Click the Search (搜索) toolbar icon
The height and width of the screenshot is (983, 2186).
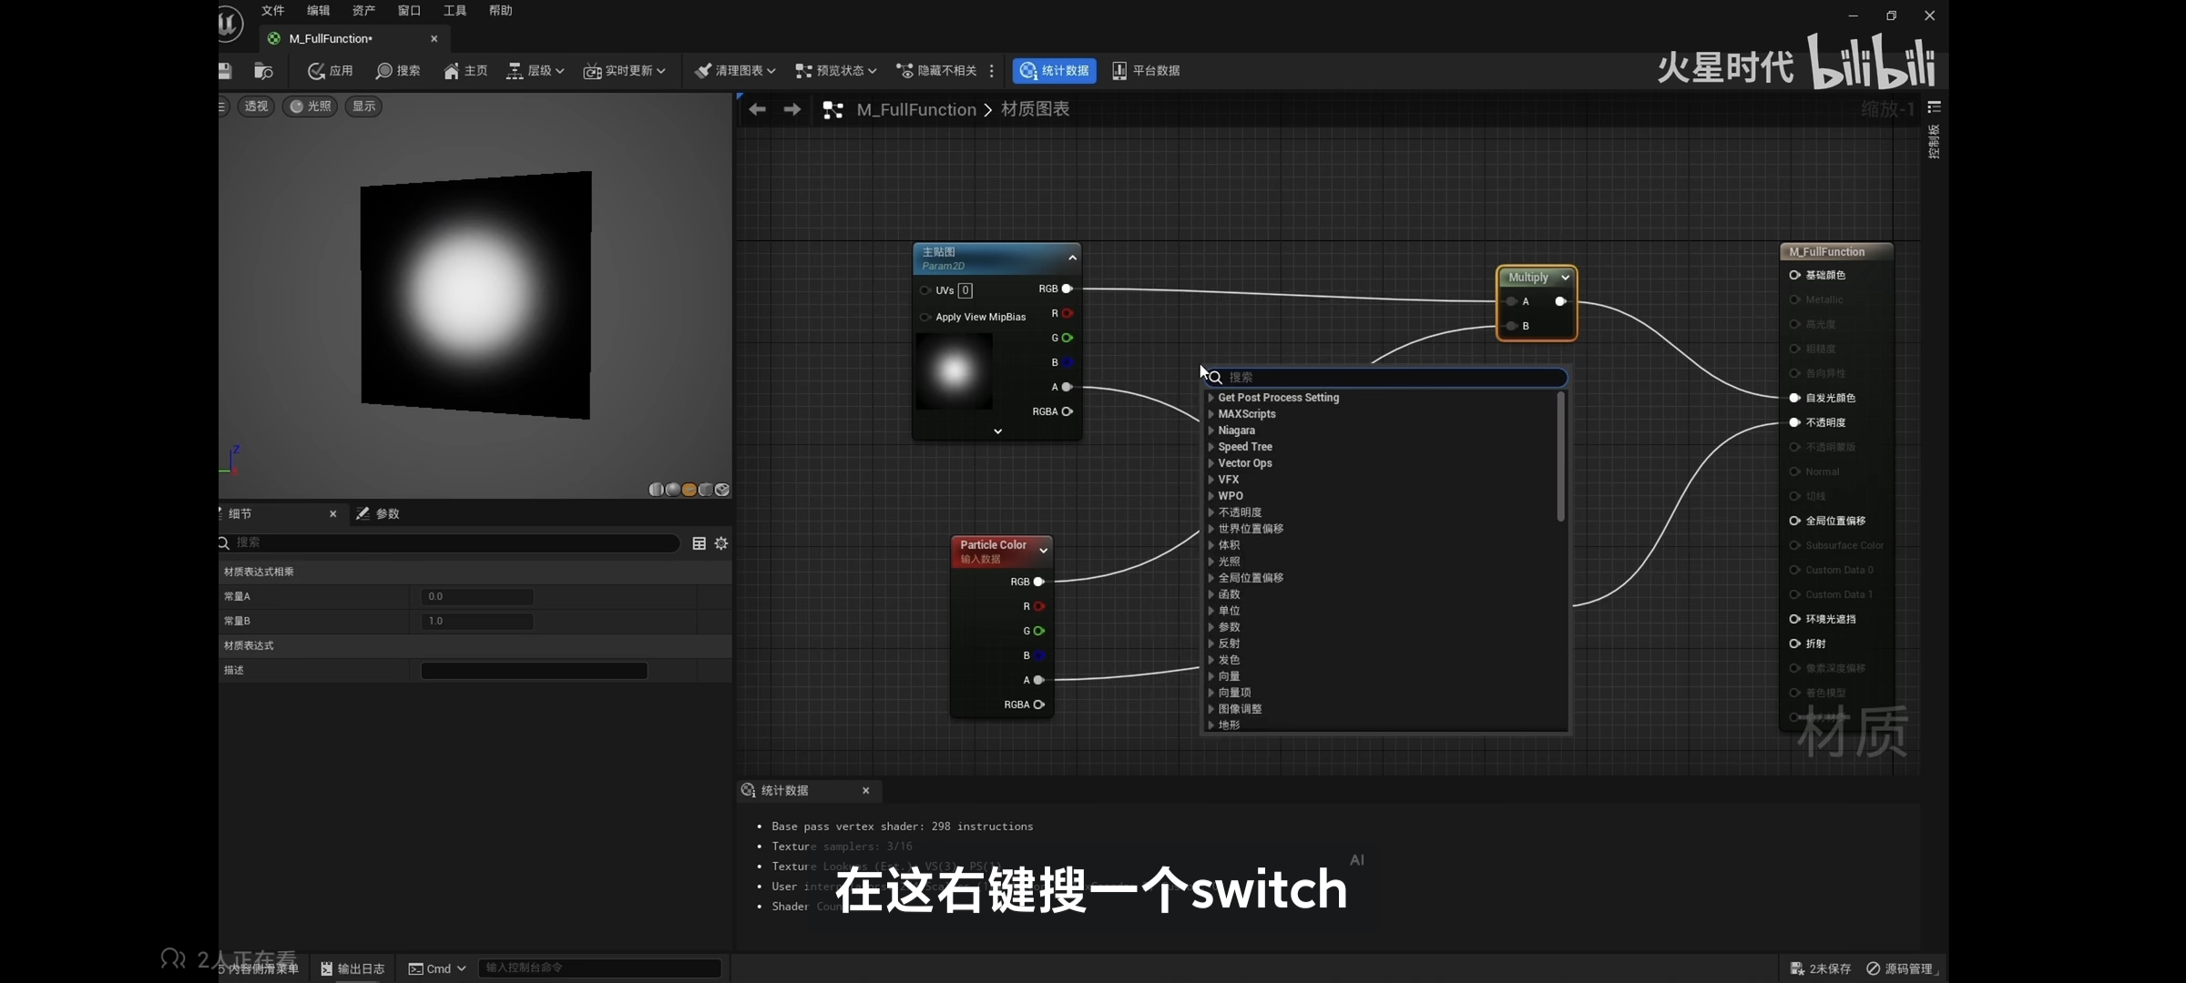coord(384,71)
